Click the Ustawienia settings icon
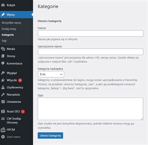 pos(3,102)
